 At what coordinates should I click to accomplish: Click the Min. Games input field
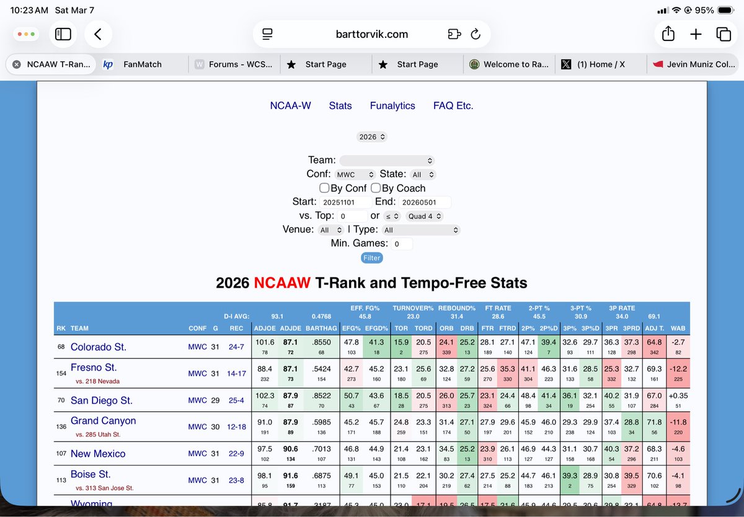point(402,244)
